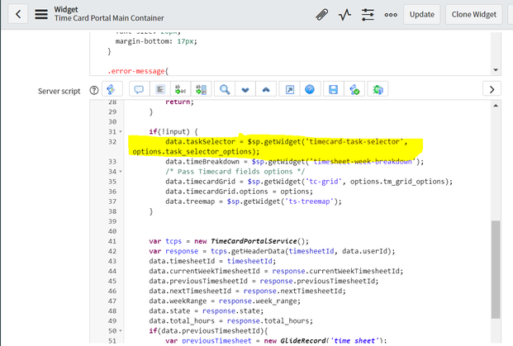Viewport: 513px width, 346px height.
Task: Format the code with the format icon
Action: point(160,89)
